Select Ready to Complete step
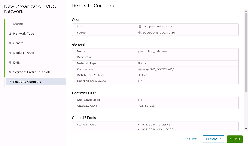Image resolution: width=248 pixels, height=146 pixels. [x=27, y=82]
